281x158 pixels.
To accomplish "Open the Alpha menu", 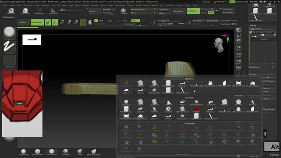I will (5, 5).
